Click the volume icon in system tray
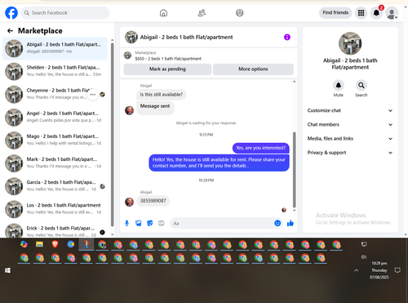This screenshot has height=303, width=408. click(363, 256)
